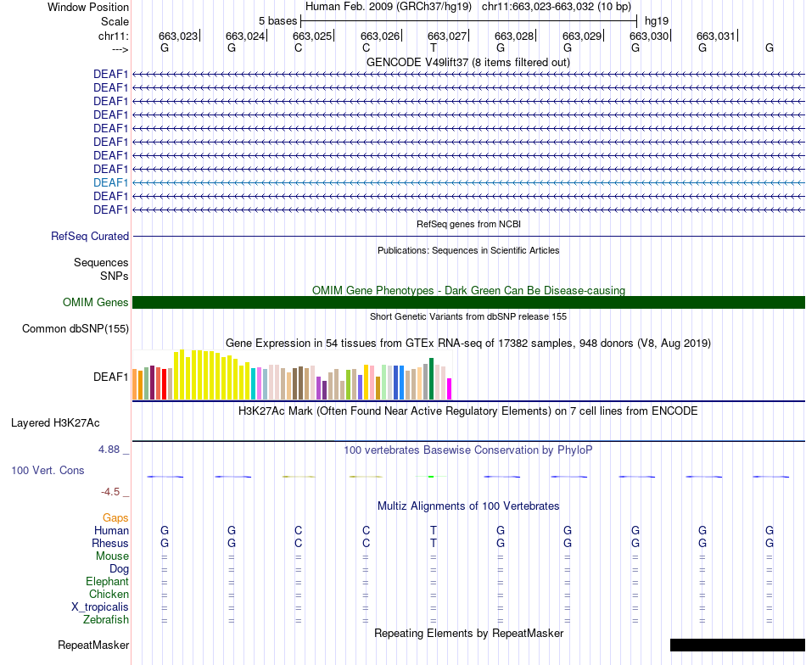Click the 663,027 ruler position
Viewport: 806px width, 665px height.
[x=446, y=36]
